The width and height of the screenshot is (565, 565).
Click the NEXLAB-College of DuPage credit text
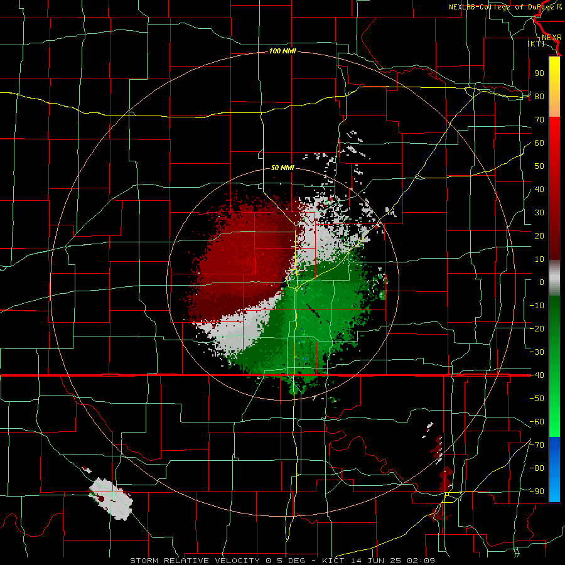(502, 7)
